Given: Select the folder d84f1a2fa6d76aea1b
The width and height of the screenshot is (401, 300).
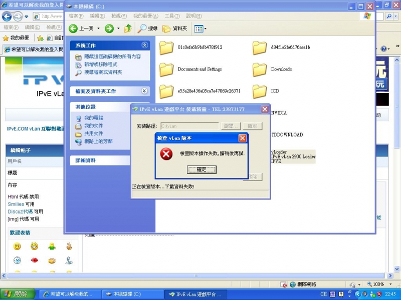Looking at the screenshot, I should click(281, 47).
